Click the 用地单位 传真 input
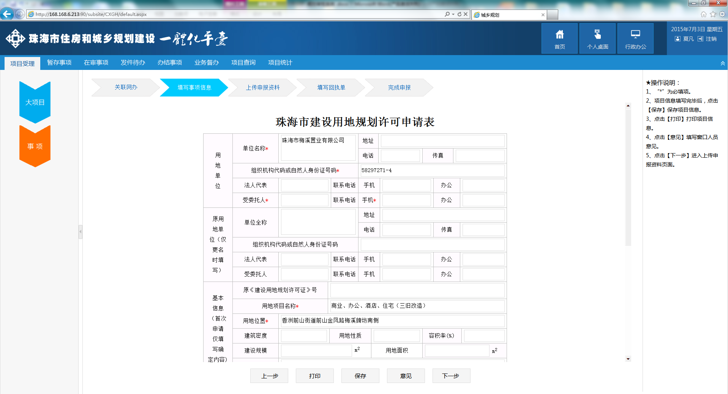This screenshot has width=728, height=394. (x=480, y=155)
